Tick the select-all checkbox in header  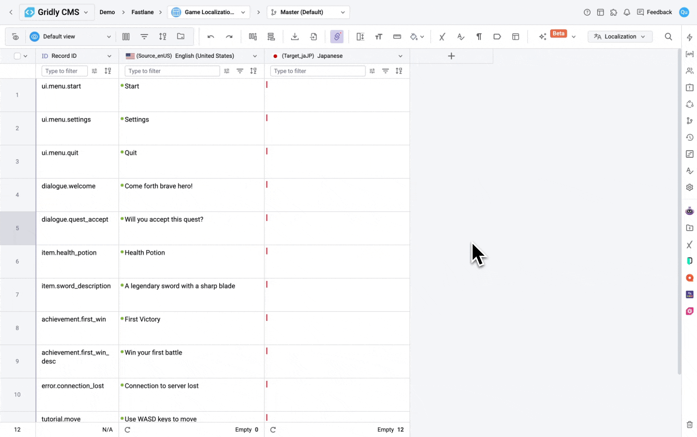[x=17, y=56]
